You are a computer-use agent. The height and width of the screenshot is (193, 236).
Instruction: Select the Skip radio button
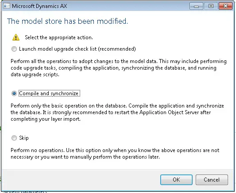click(x=14, y=138)
